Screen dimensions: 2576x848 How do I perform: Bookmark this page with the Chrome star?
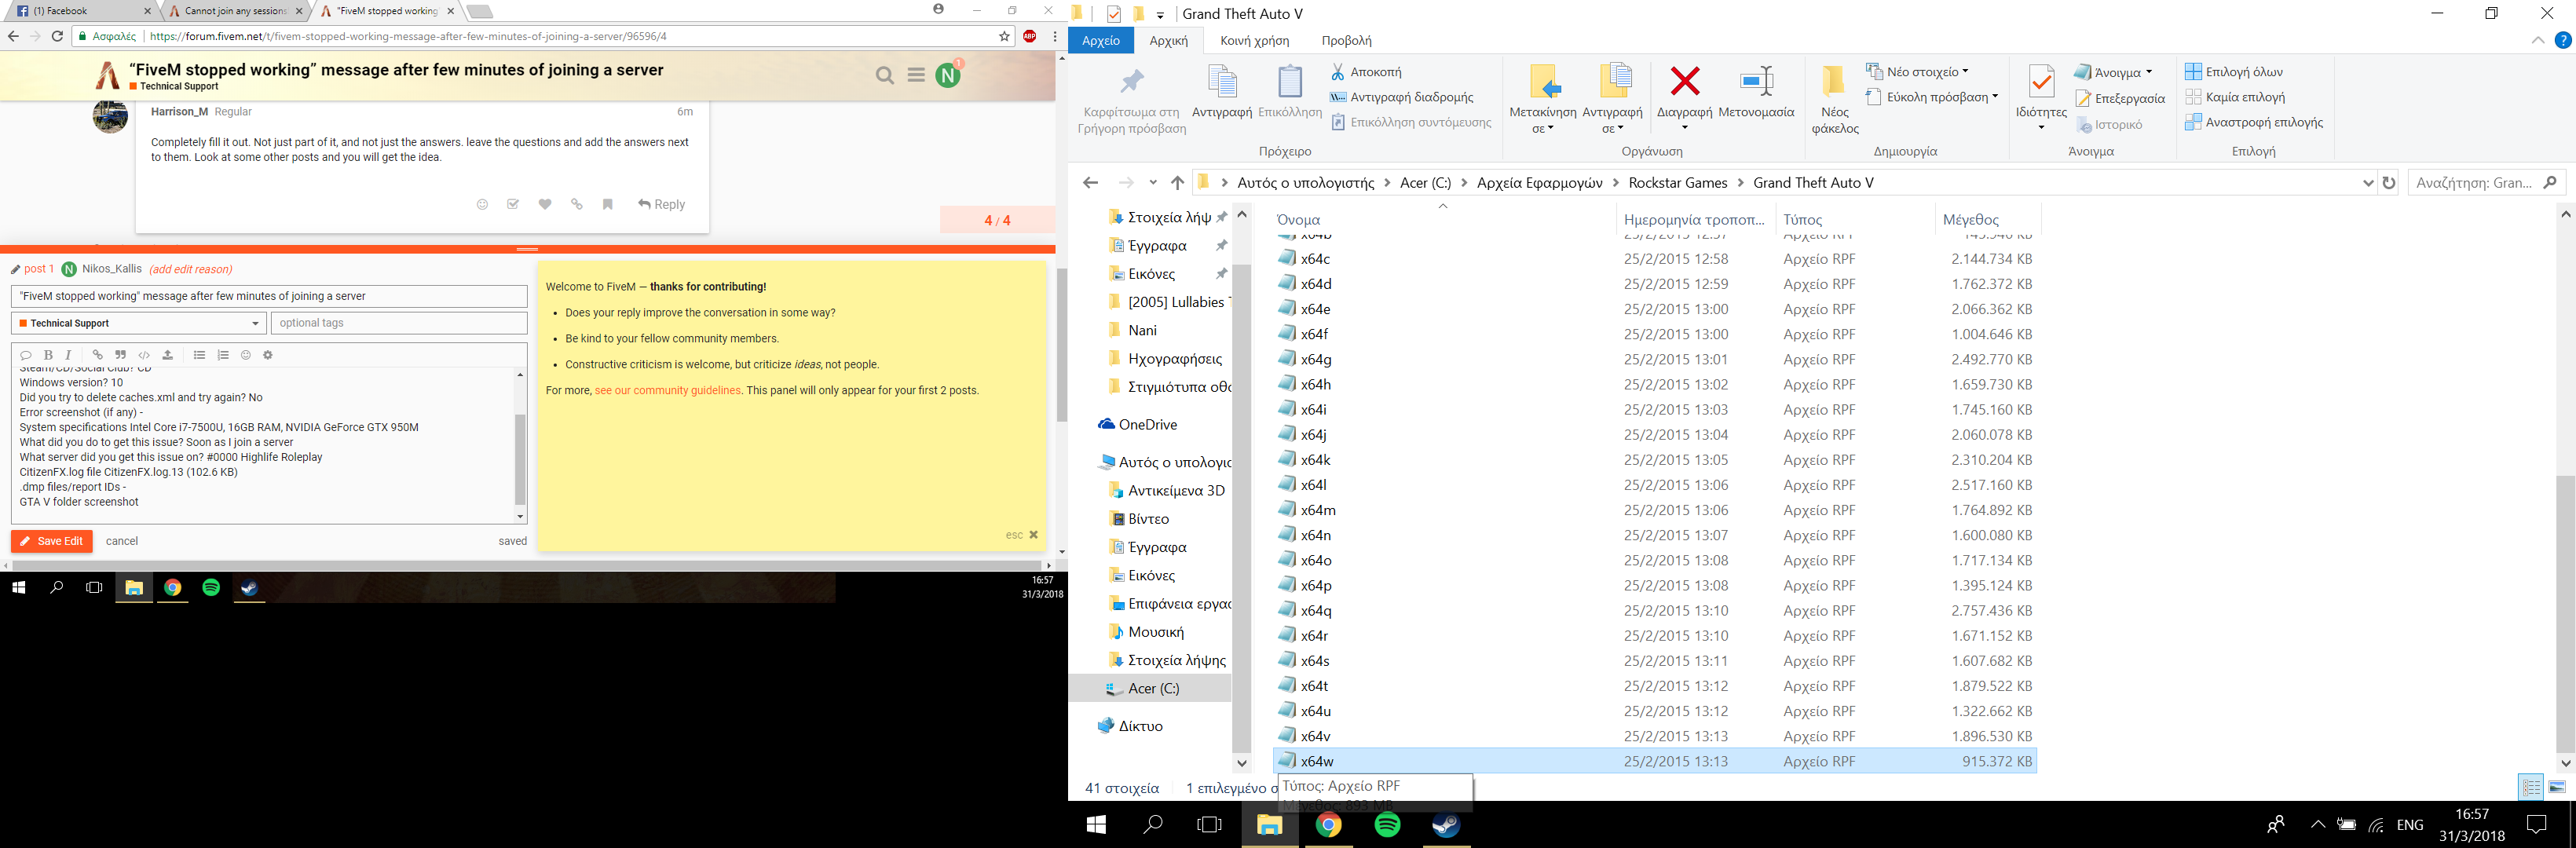pos(1004,36)
